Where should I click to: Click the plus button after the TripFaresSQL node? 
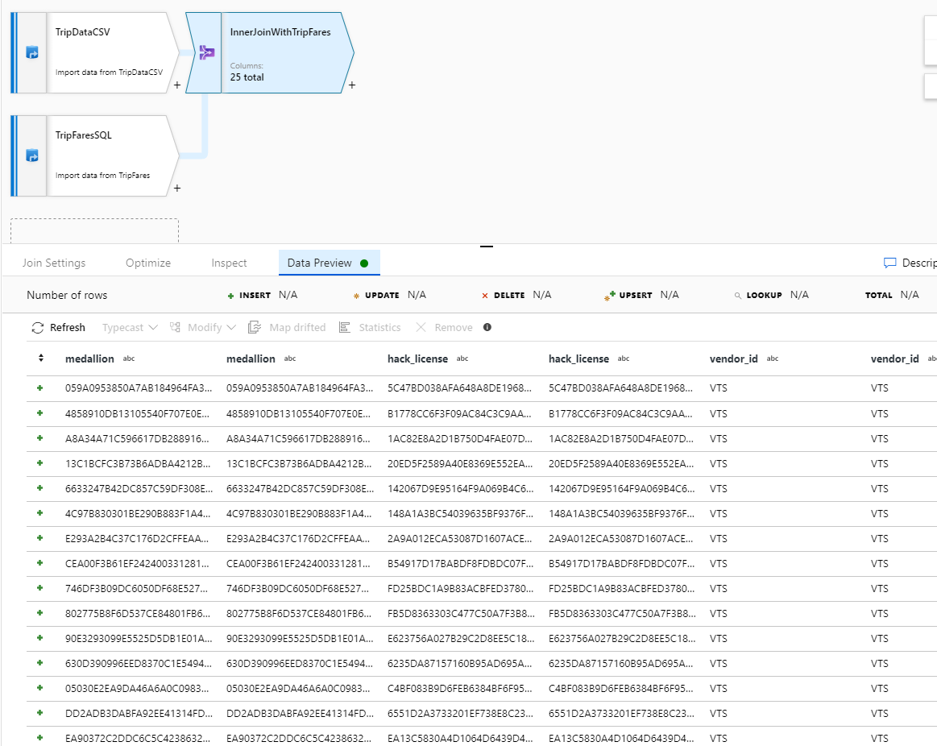[x=176, y=188]
